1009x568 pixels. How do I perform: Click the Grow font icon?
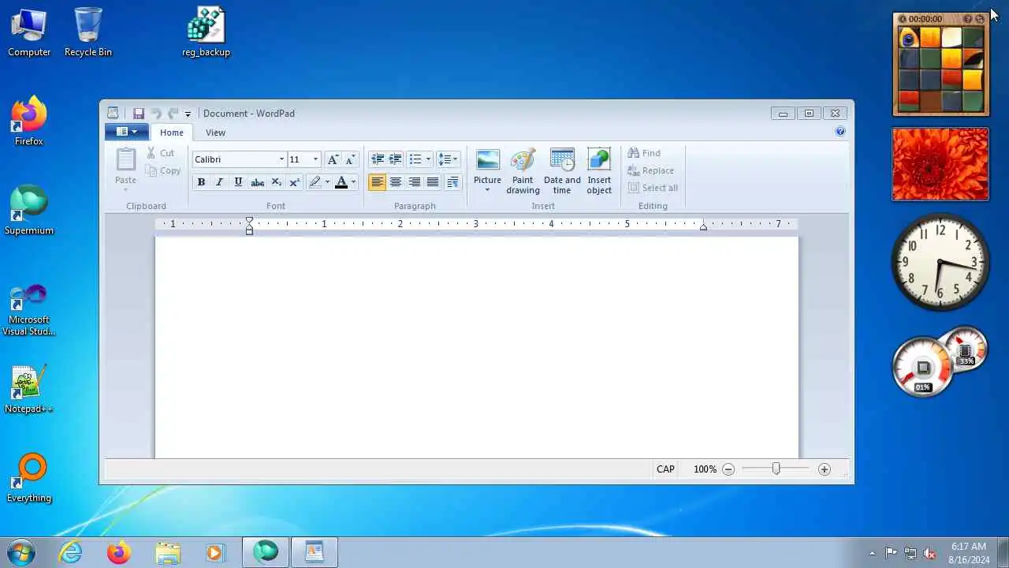point(333,159)
